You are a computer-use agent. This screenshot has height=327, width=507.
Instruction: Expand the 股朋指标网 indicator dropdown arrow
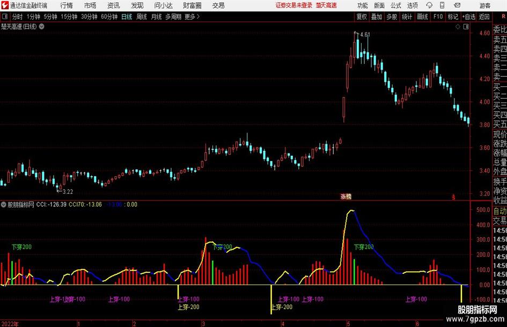(x=4, y=205)
